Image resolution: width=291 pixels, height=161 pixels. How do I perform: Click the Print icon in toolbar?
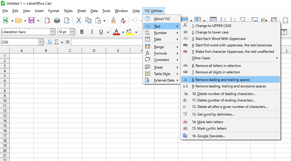tap(57, 20)
